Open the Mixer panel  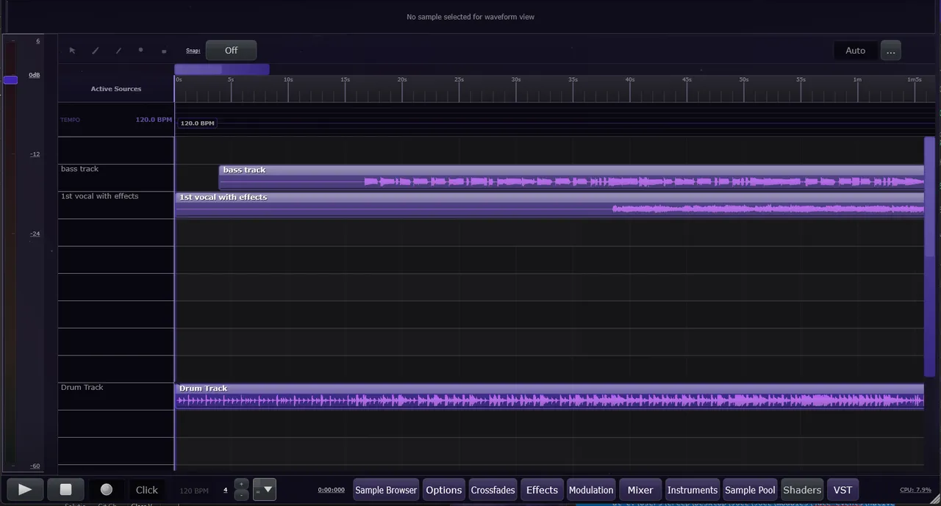tap(640, 490)
